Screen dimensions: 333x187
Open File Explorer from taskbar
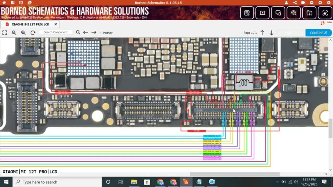(134, 182)
